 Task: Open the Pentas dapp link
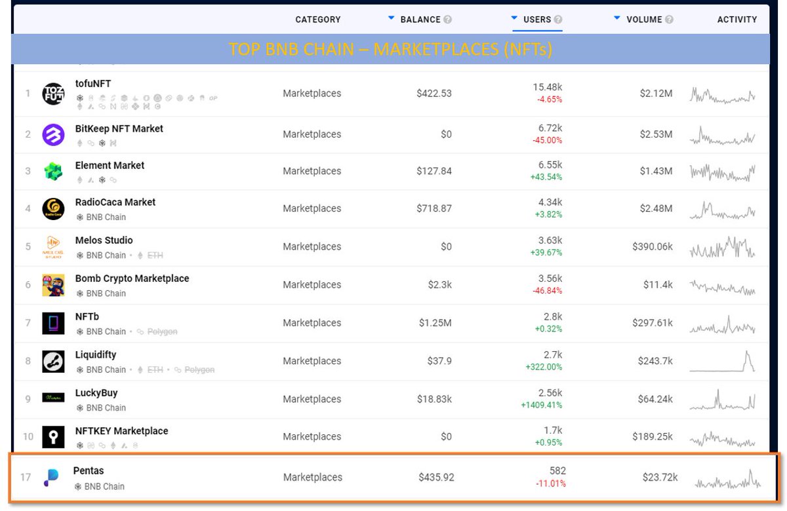89,471
